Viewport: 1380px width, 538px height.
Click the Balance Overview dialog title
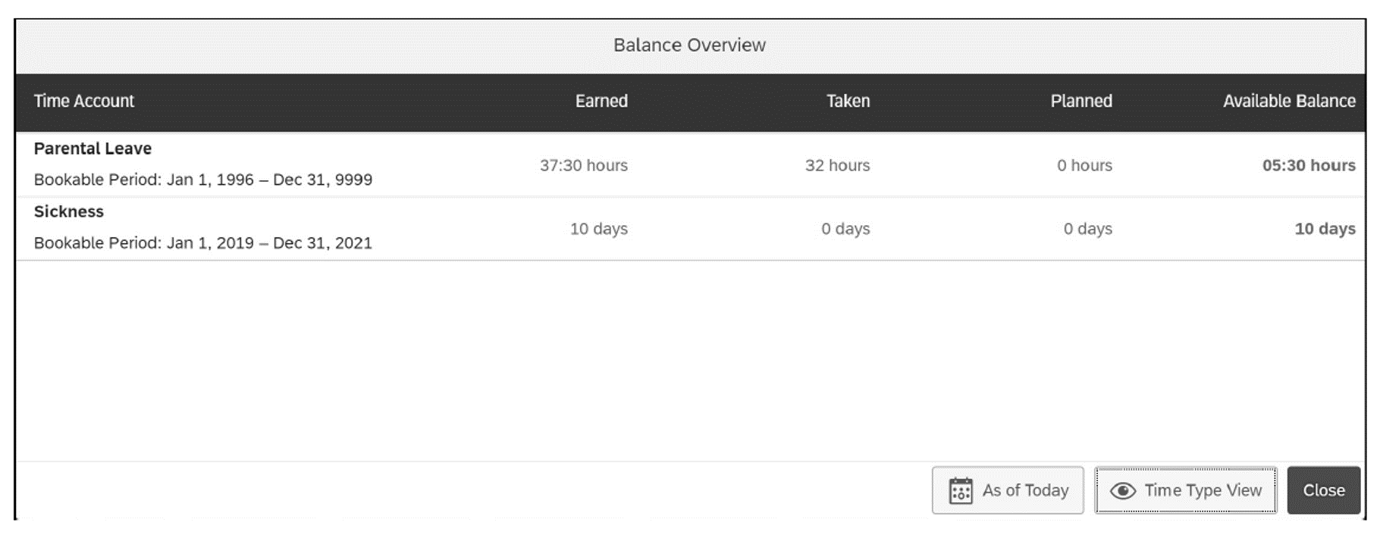click(689, 45)
